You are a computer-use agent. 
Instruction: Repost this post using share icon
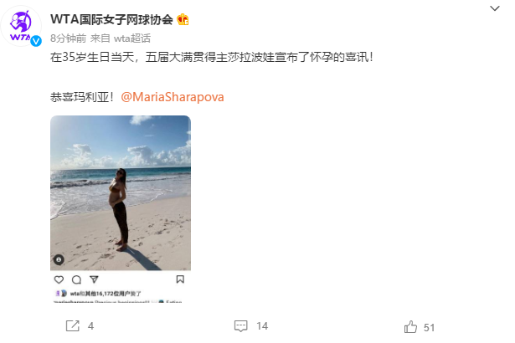point(73,326)
